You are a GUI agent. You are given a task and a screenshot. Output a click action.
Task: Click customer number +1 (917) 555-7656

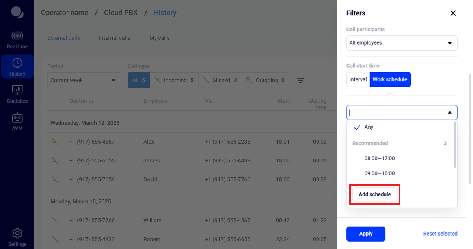[x=92, y=179]
